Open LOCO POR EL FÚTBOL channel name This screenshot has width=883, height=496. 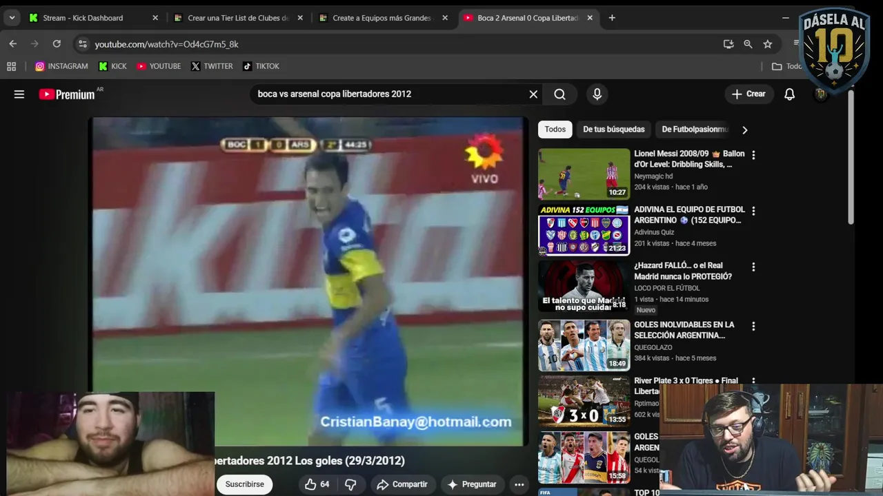pyautogui.click(x=667, y=288)
